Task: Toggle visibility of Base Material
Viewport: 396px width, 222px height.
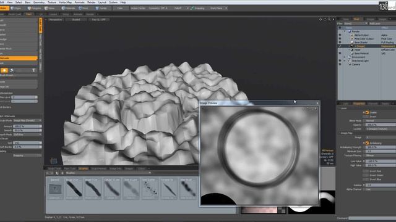Action: (x=340, y=54)
